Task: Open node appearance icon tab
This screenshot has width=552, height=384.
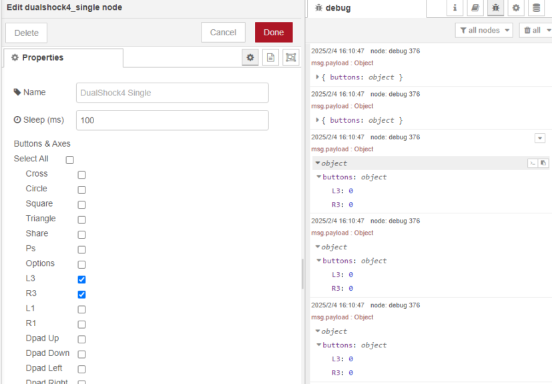Action: [x=291, y=57]
